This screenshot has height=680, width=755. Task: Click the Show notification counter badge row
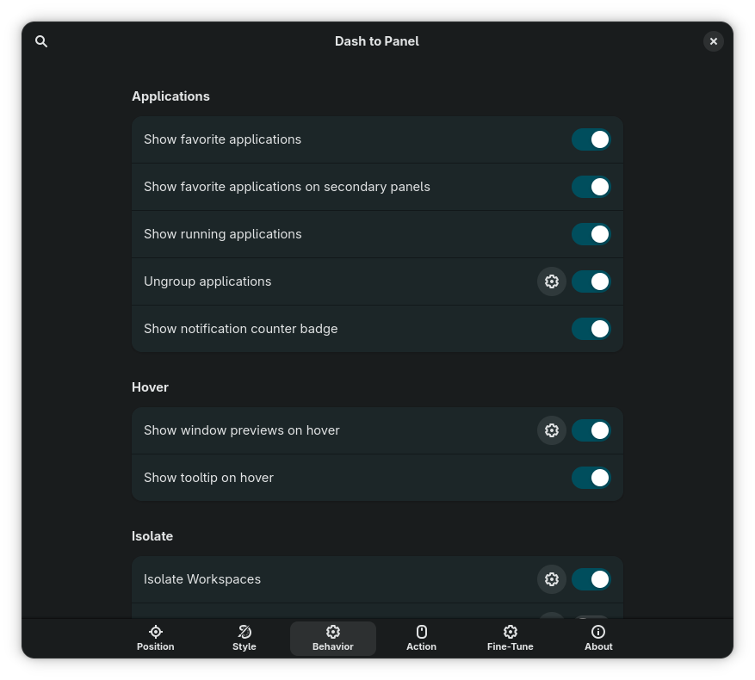tap(344, 329)
